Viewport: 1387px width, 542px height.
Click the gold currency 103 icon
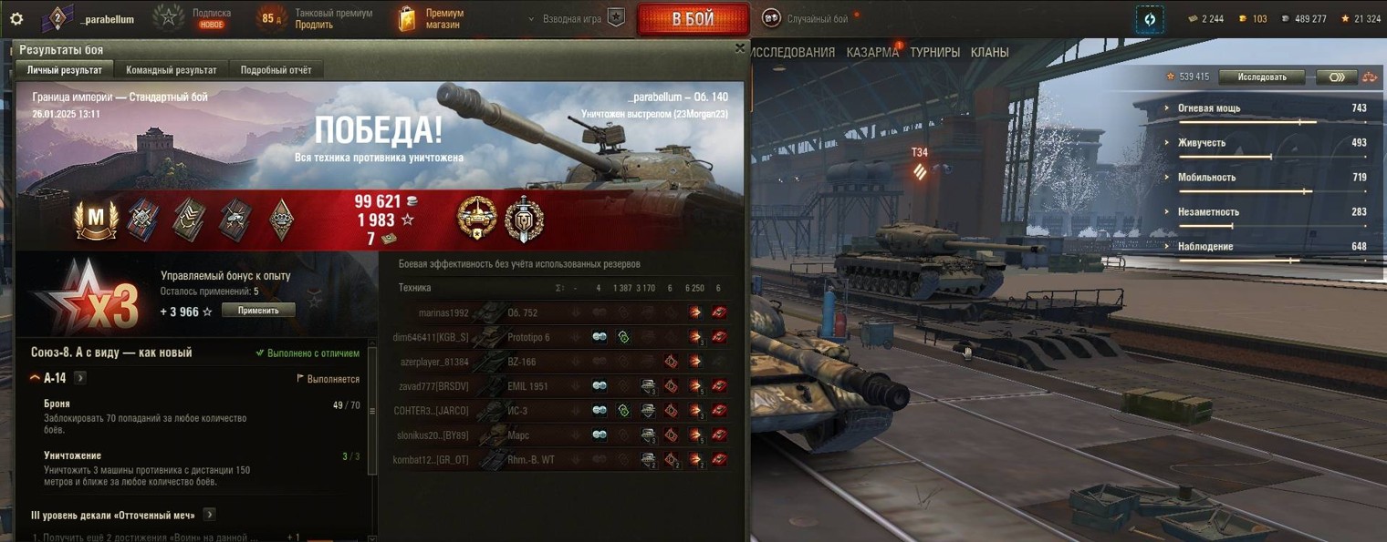(x=1242, y=18)
